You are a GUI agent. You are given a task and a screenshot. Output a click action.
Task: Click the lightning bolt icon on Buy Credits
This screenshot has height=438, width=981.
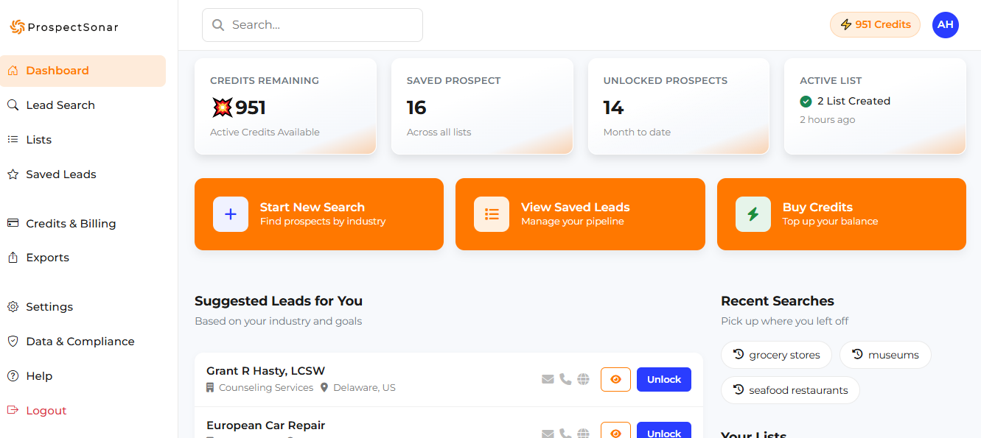(753, 214)
